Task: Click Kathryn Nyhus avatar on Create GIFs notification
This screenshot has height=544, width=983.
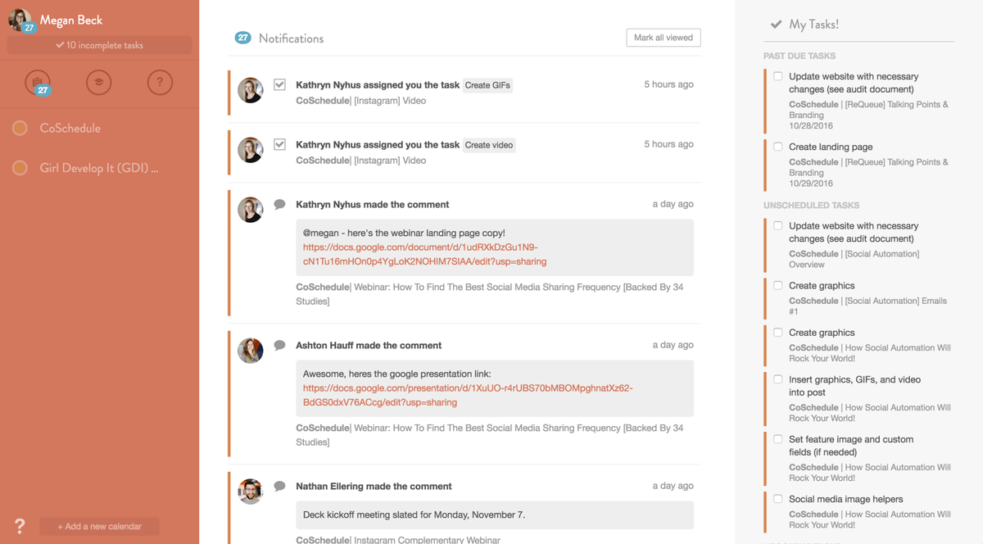Action: point(251,90)
